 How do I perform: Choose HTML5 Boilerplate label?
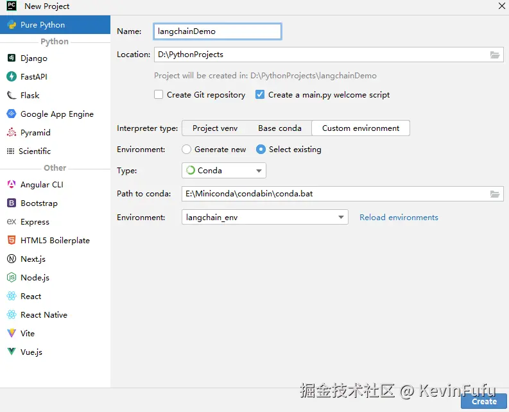(55, 240)
